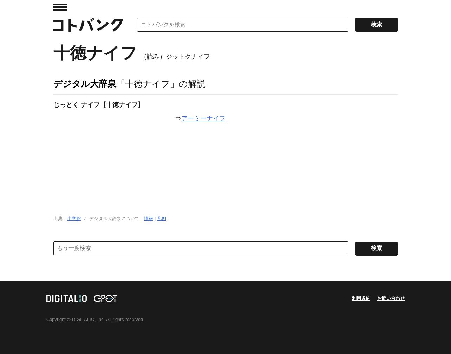Open お問い合わせ in the footer
This screenshot has height=354, width=451.
(x=391, y=298)
